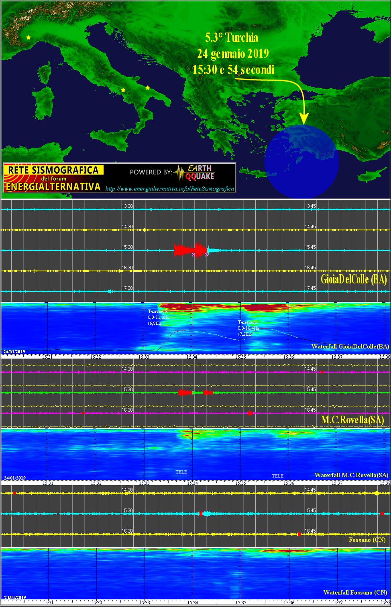Click the 13:45 label on GioiaDelColle seismogram

tap(310, 206)
